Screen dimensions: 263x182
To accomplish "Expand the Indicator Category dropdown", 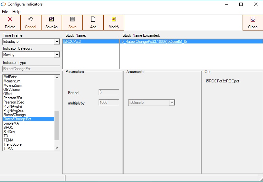I will tap(57, 55).
